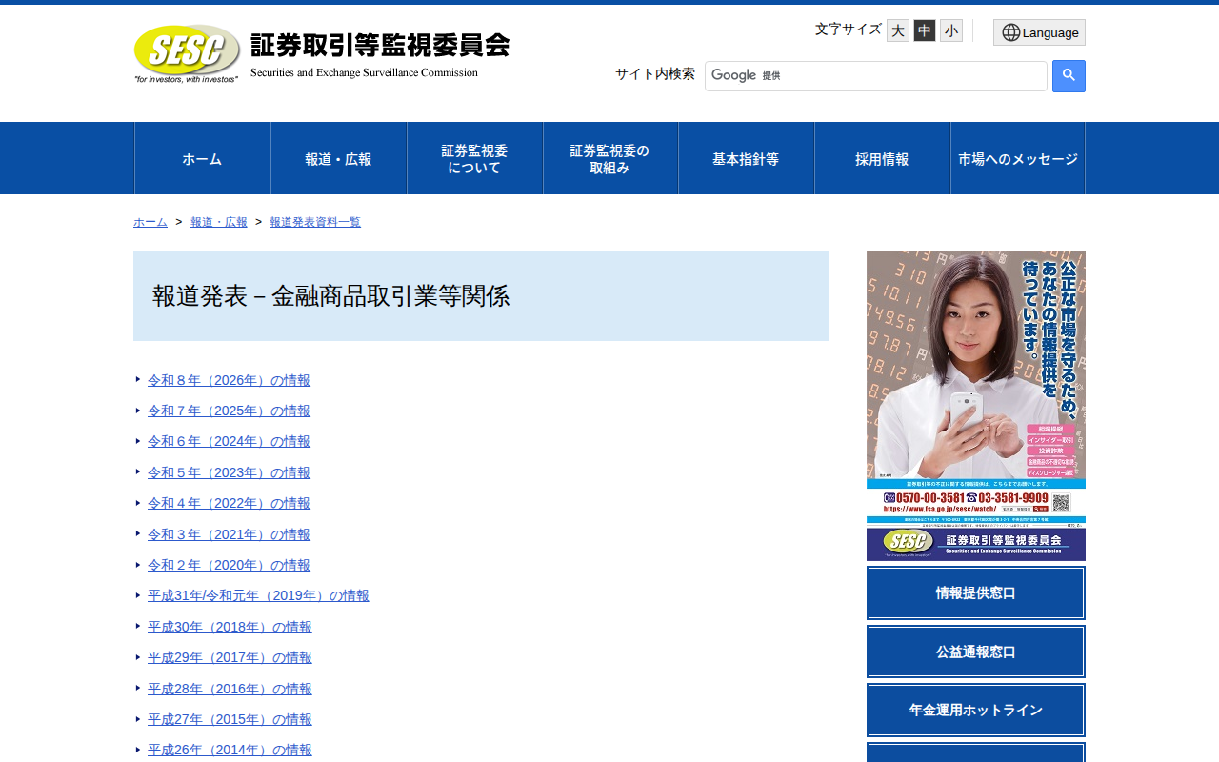Image resolution: width=1219 pixels, height=762 pixels.
Task: Click the 公益通報窓口 button
Action: tap(975, 652)
